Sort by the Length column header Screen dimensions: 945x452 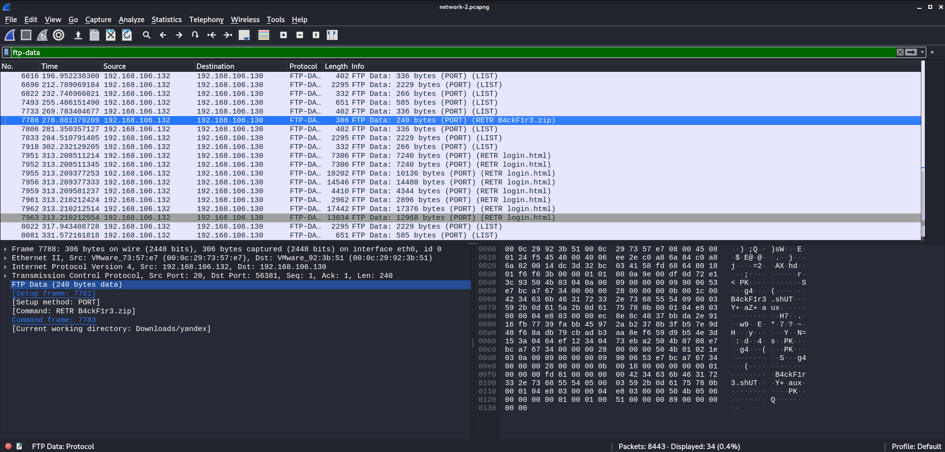click(336, 66)
